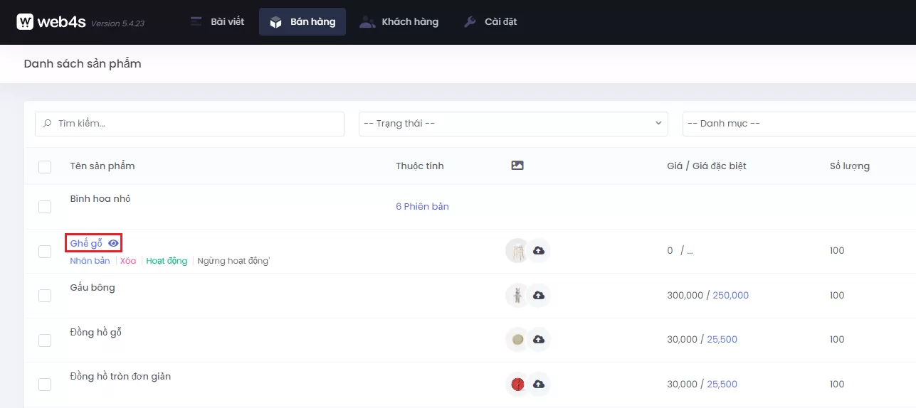Click cloud upload icon in Đồng hồ gỗ row
The width and height of the screenshot is (916, 408).
pyautogui.click(x=539, y=340)
